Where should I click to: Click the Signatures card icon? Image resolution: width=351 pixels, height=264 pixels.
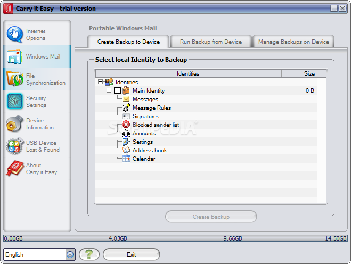coord(126,116)
